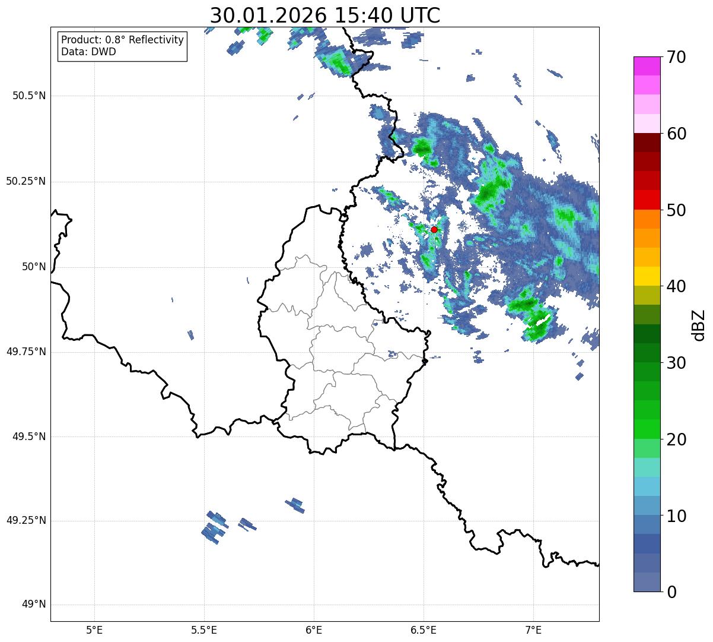The width and height of the screenshot is (713, 642).
Task: Click the colorbar tick label "50"
Action: click(x=676, y=210)
